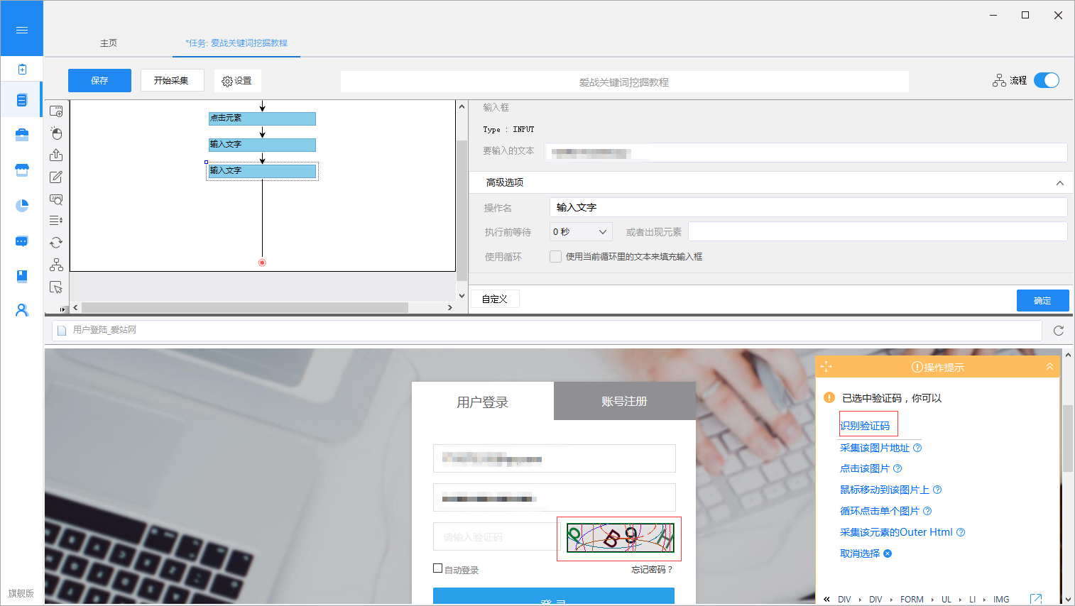Select the input text pencil tool icon
Viewport: 1075px width, 606px height.
[56, 177]
